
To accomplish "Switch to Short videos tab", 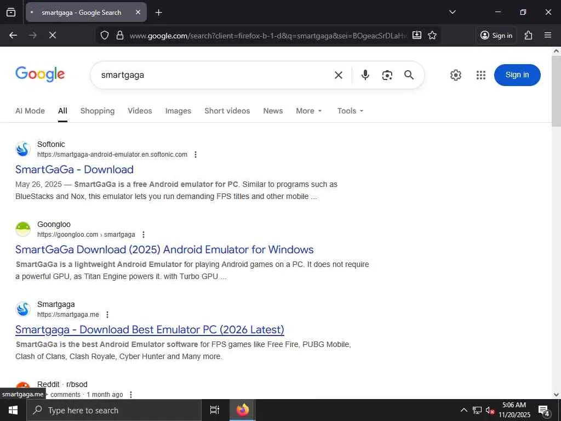I will click(227, 111).
